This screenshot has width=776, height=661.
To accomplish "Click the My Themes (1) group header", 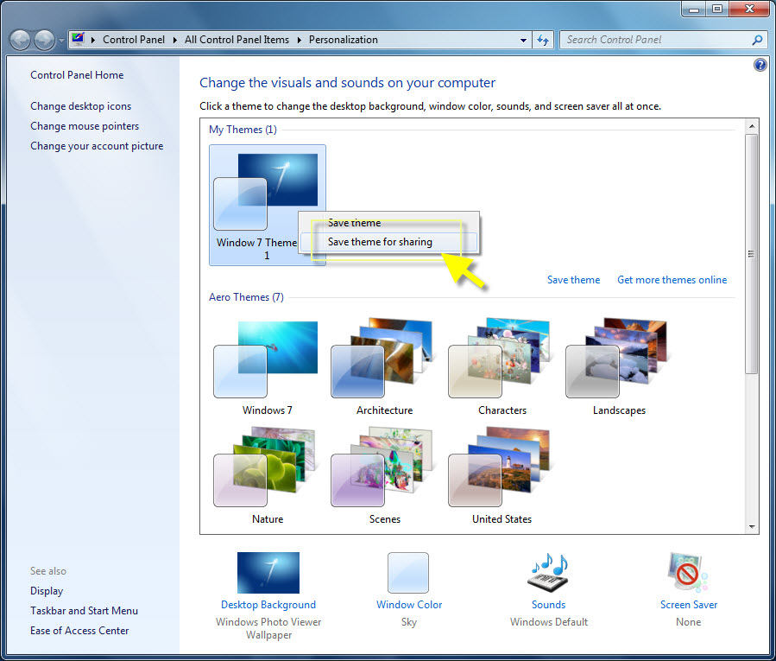I will click(x=243, y=130).
